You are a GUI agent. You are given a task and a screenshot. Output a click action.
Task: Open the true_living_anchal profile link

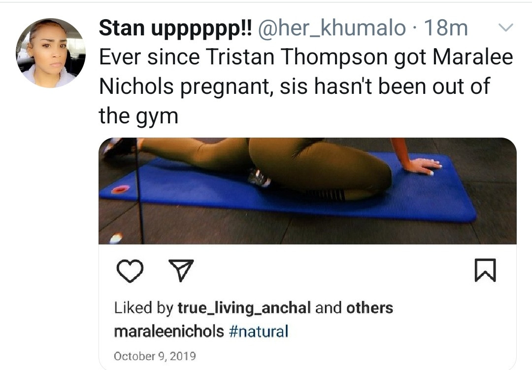244,309
